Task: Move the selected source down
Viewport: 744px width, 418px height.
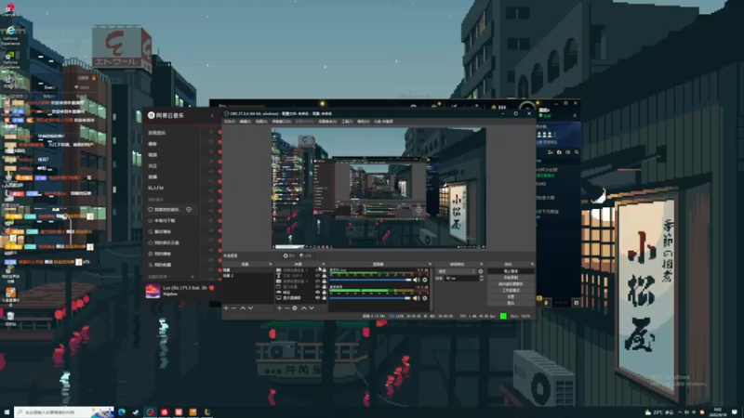Action: tap(312, 308)
